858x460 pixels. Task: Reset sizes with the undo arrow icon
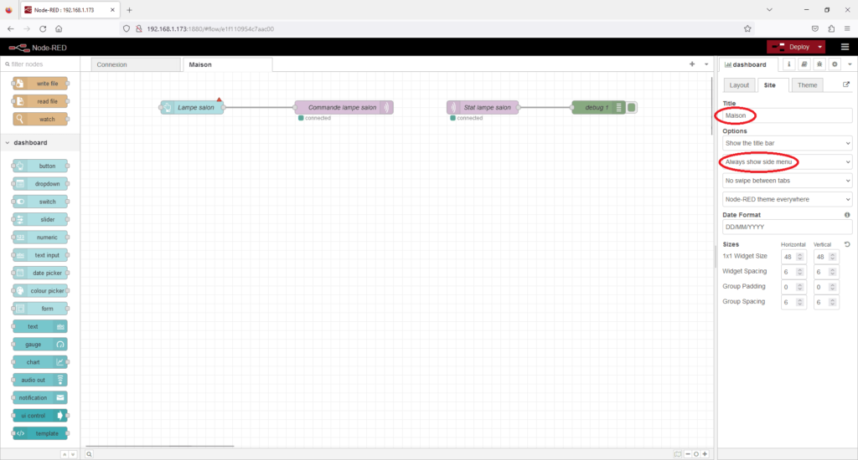pos(847,244)
